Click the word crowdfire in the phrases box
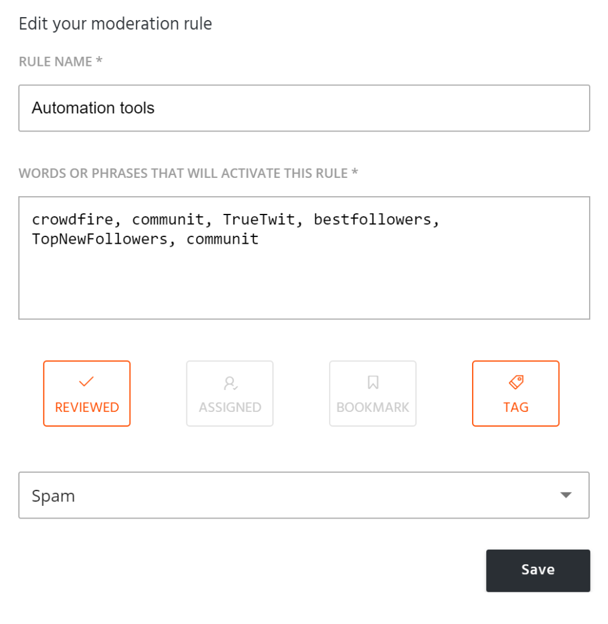This screenshot has height=624, width=608. coord(72,219)
